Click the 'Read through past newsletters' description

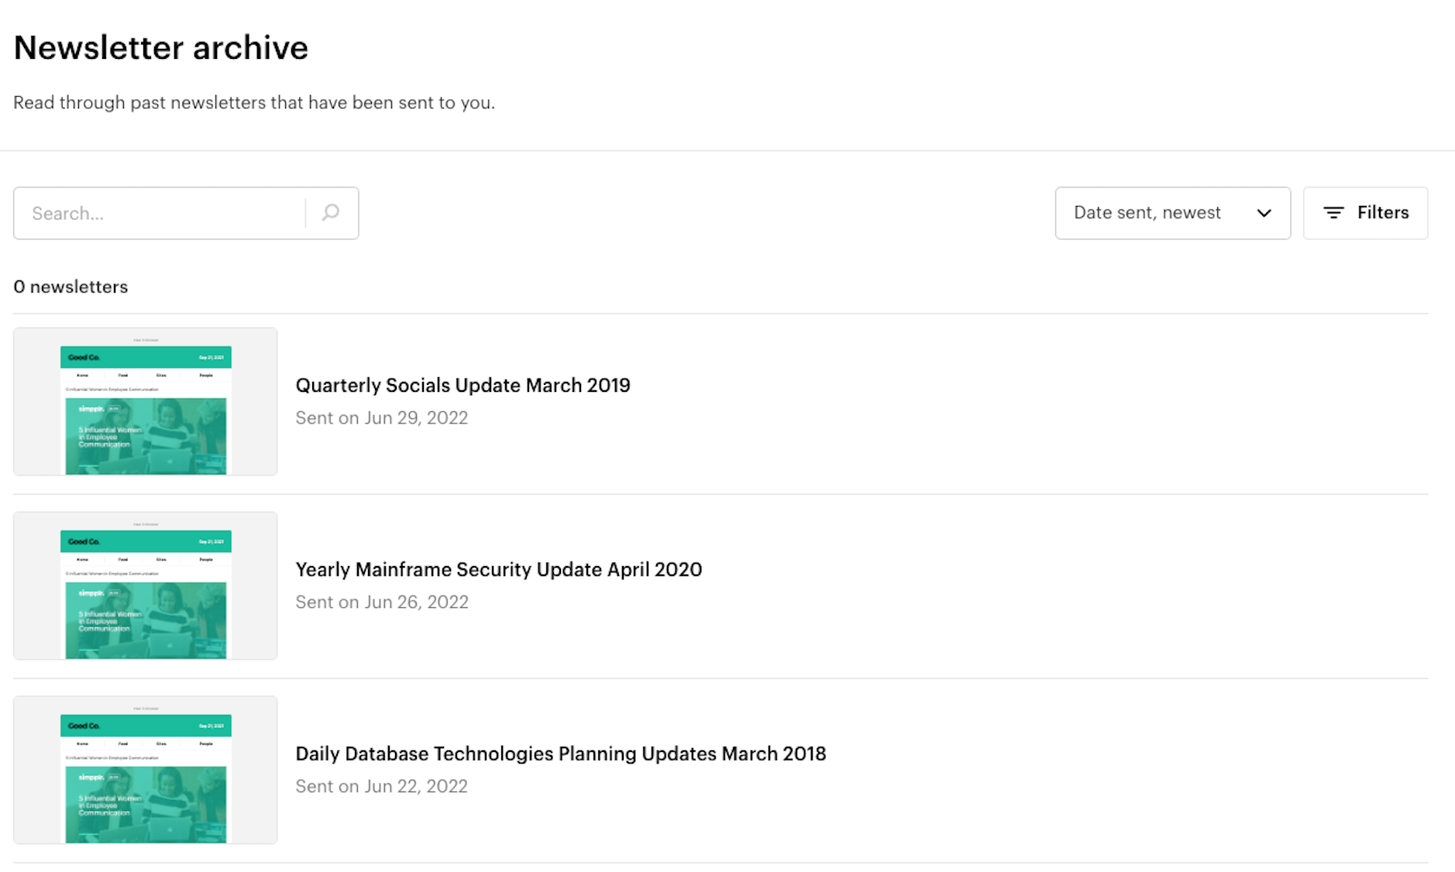tap(253, 102)
